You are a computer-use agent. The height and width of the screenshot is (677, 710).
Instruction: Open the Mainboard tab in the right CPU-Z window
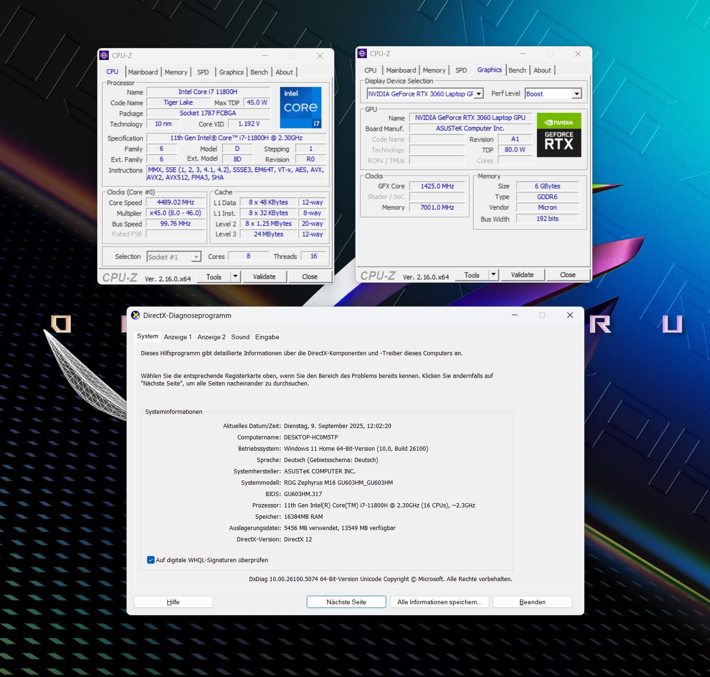401,70
